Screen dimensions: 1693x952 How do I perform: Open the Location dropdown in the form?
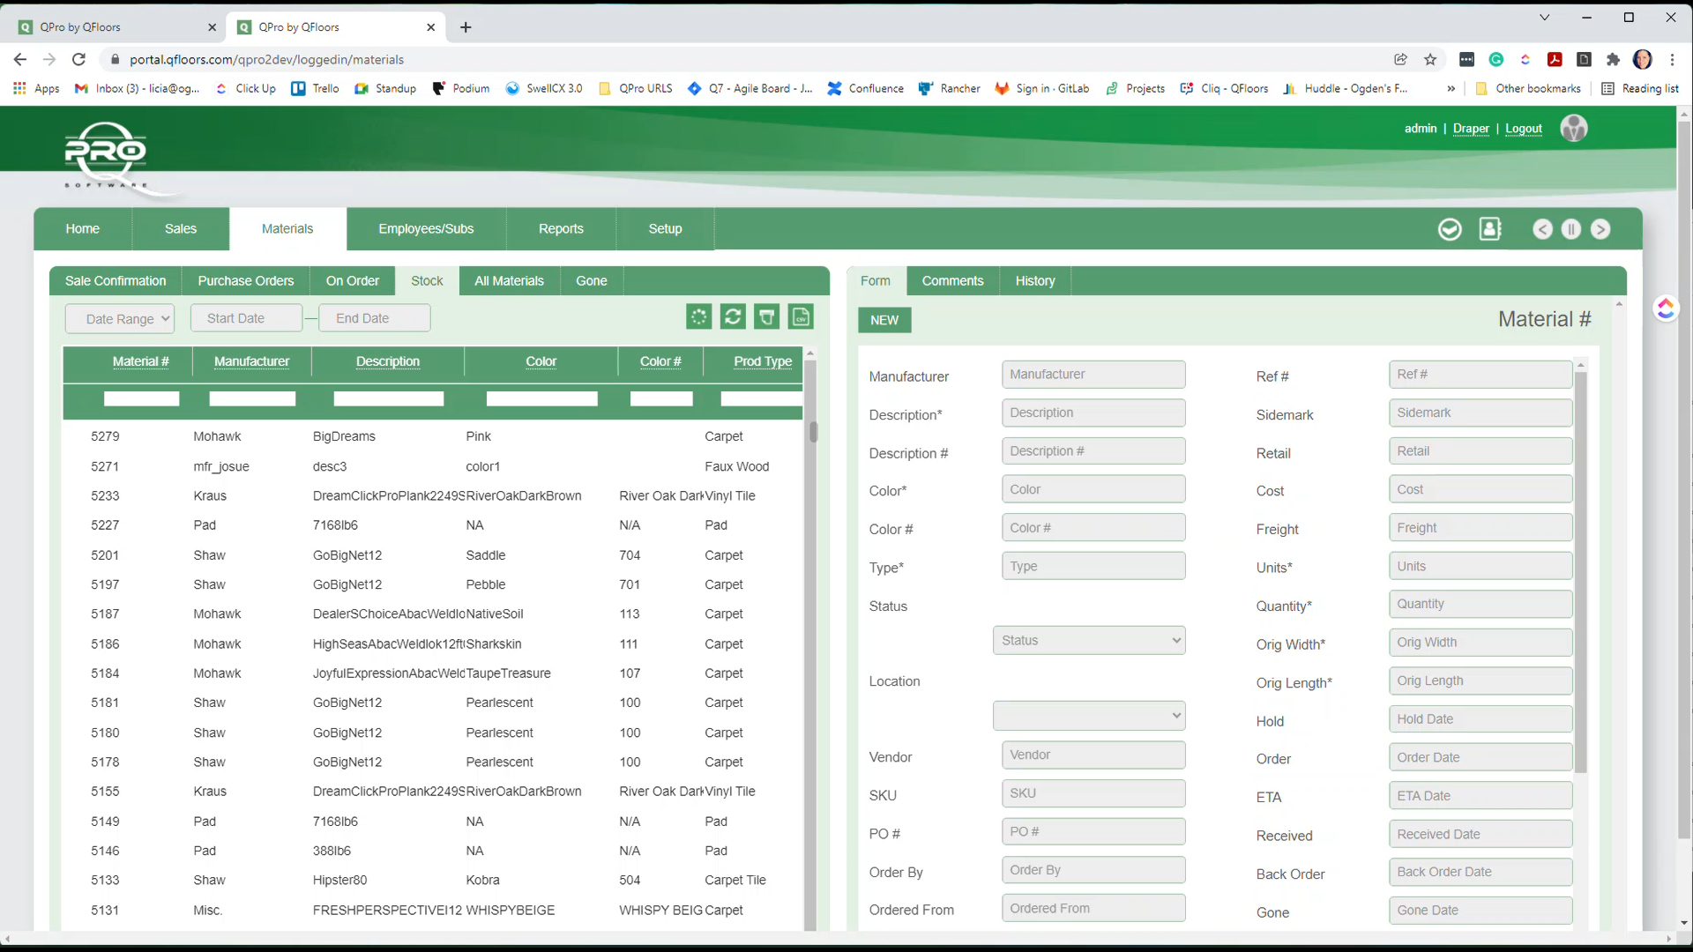1089,716
